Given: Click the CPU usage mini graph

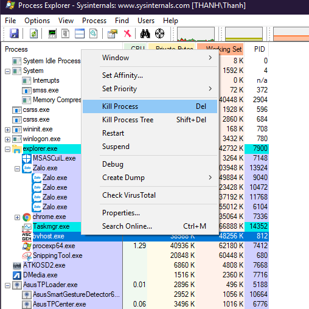Looking at the screenshot, I should pos(196,34).
